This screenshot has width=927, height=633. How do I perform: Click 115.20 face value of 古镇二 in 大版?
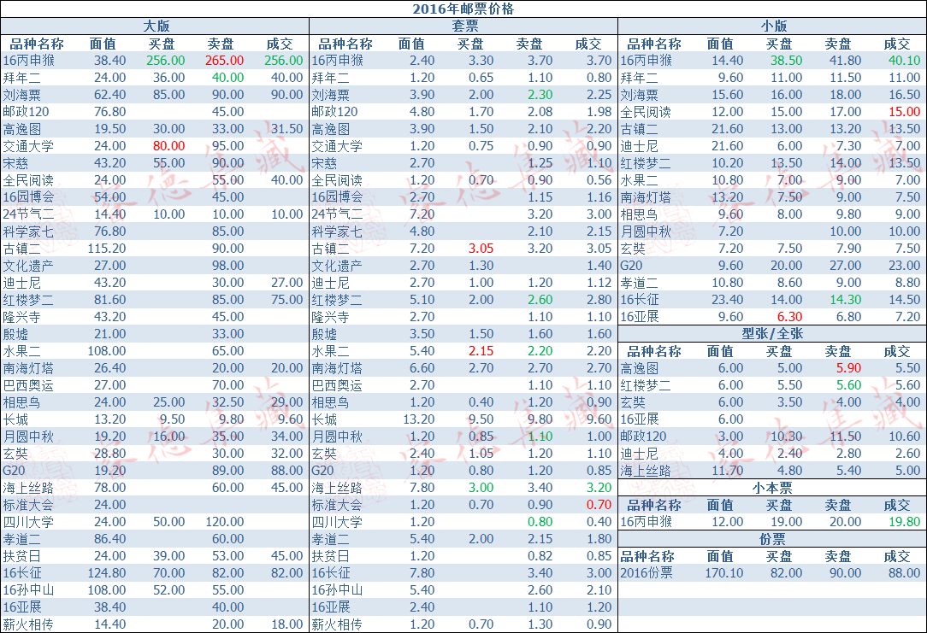[107, 249]
